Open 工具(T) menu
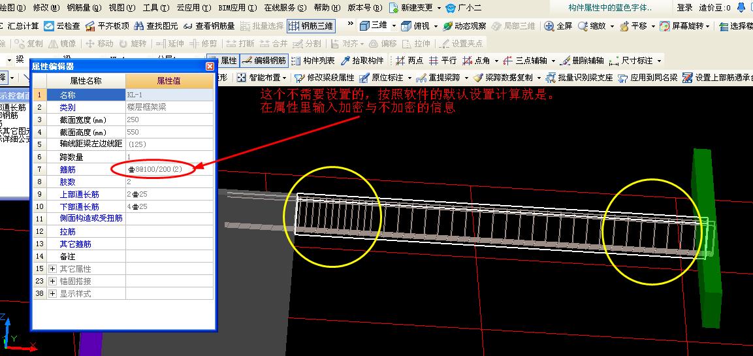The height and width of the screenshot is (356, 753). [156, 8]
